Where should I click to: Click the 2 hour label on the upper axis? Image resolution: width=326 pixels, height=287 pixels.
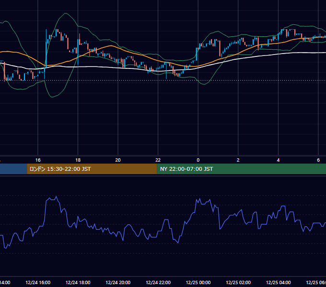238,160
